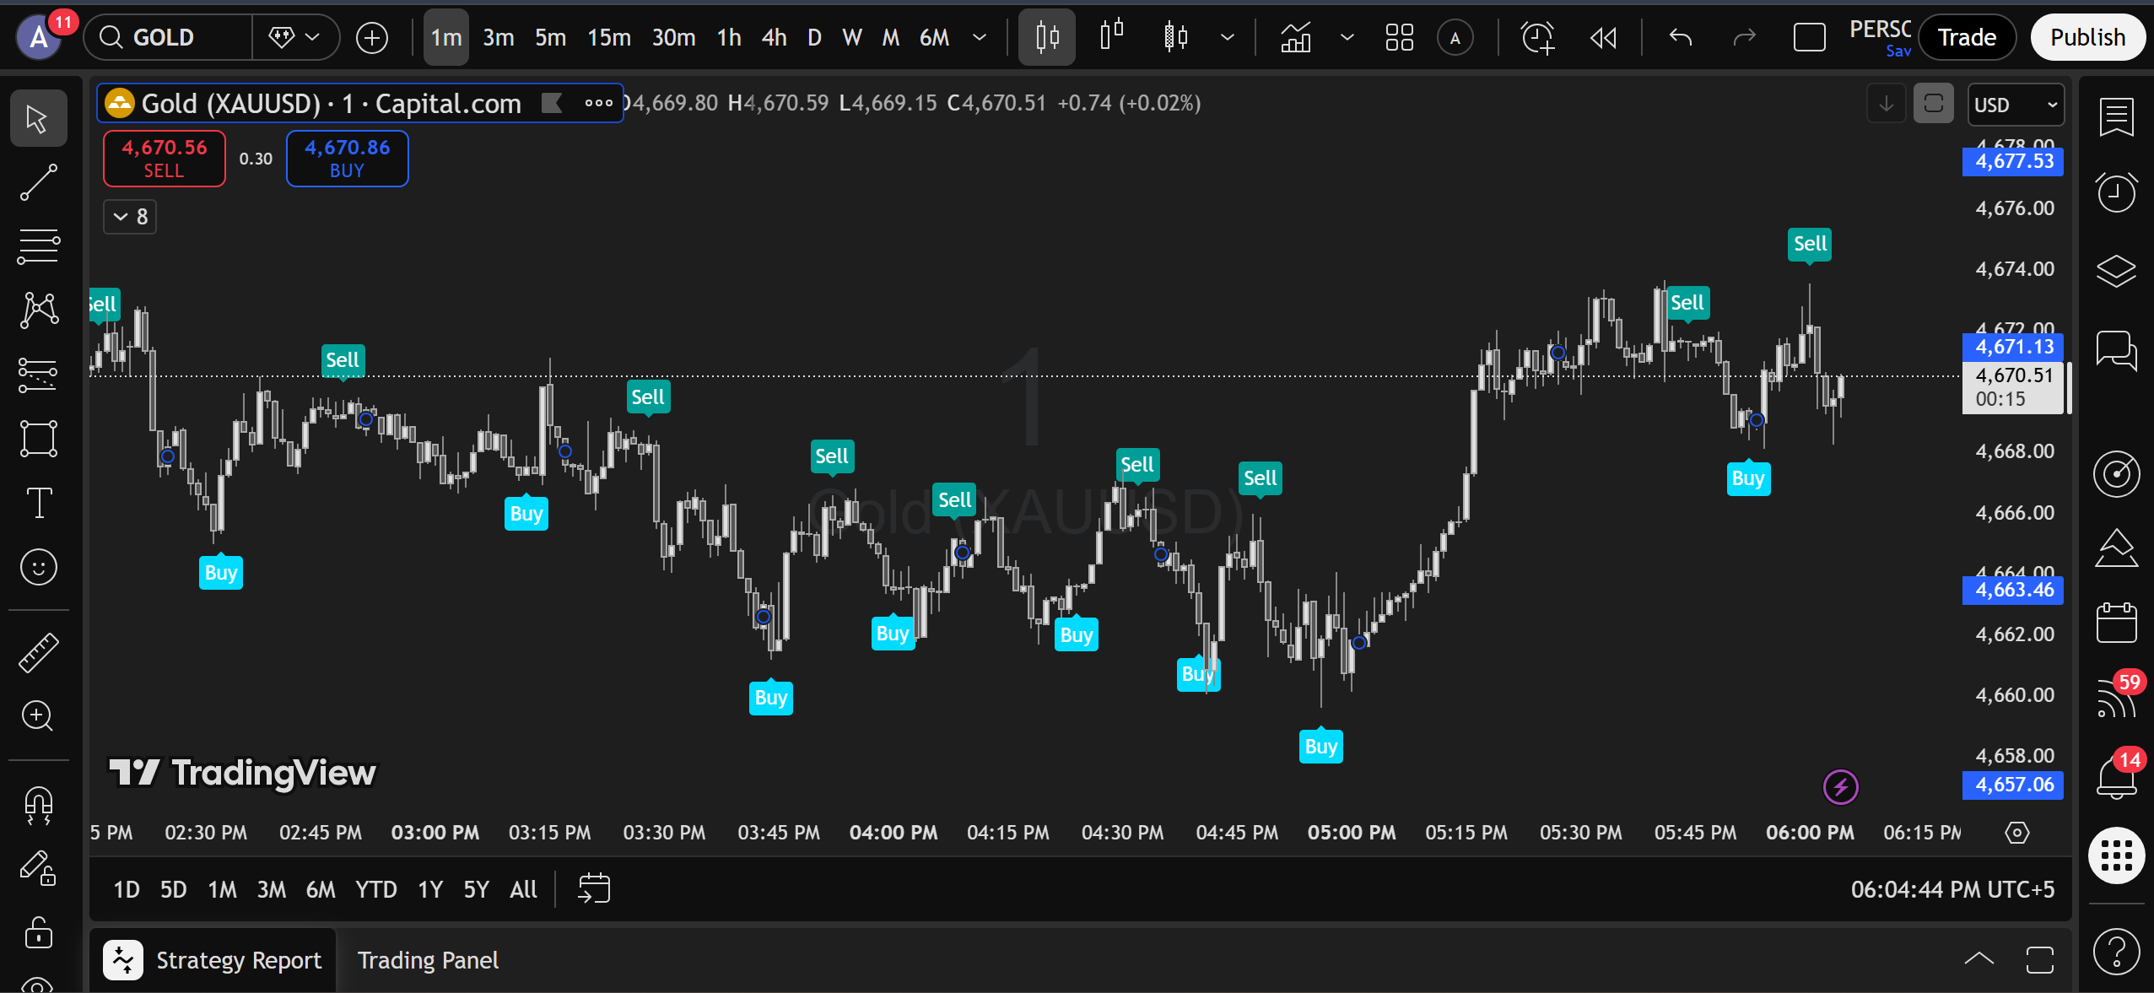Open the economic calendar icon
Viewport: 2154px width, 993px height.
pos(2116,623)
